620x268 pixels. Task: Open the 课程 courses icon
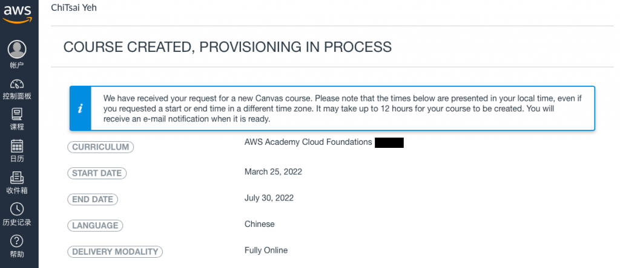tap(17, 114)
